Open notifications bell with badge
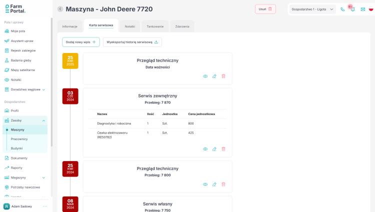The height and width of the screenshot is (212, 375). [x=352, y=9]
